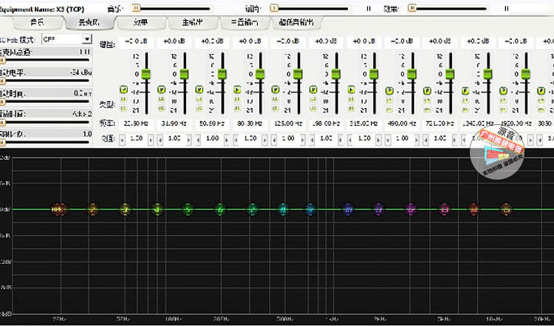Click the 效果 level slider handle at top

click(412, 8)
